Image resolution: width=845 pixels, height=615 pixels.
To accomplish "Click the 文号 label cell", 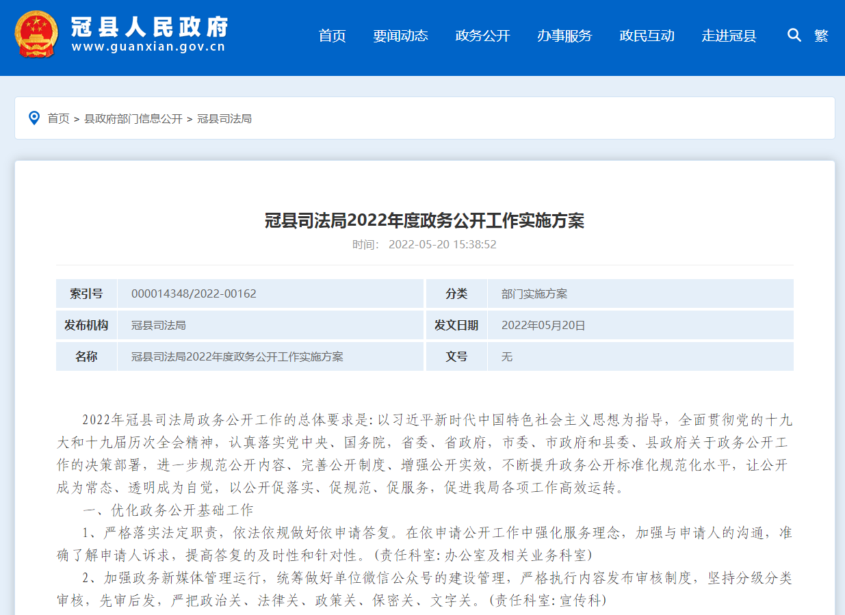I will click(x=456, y=356).
